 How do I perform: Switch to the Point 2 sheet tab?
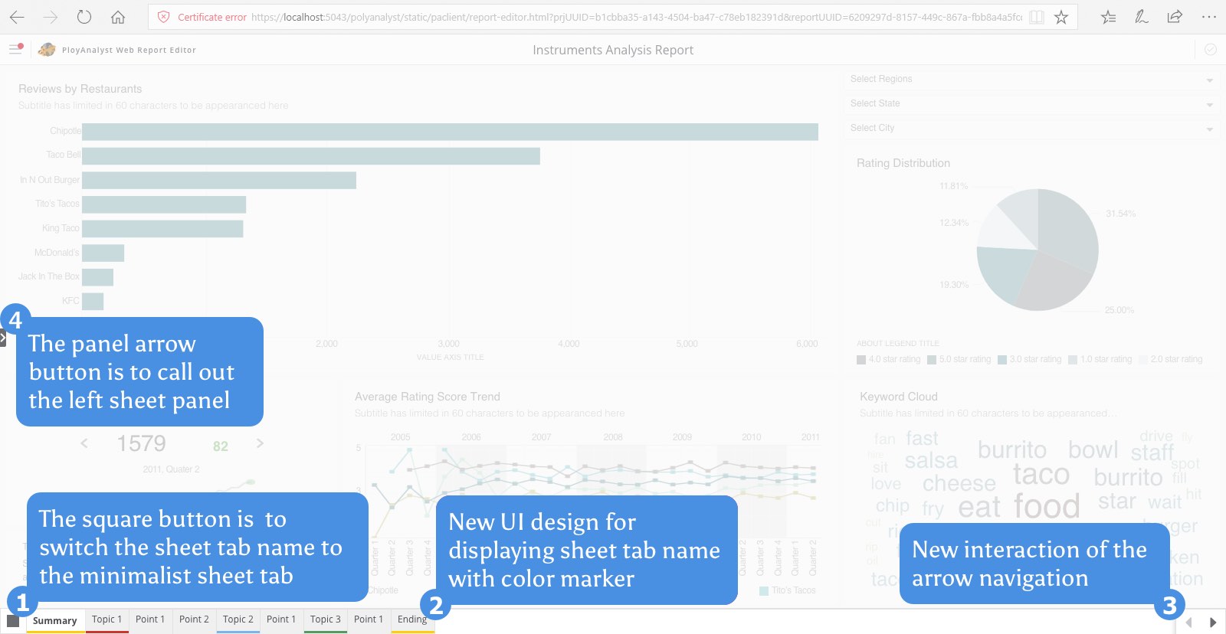point(194,620)
